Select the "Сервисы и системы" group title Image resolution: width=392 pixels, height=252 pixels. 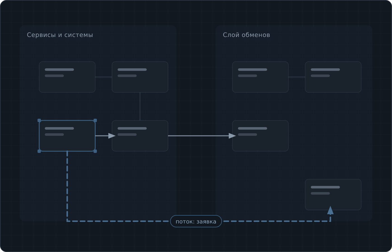tap(60, 35)
